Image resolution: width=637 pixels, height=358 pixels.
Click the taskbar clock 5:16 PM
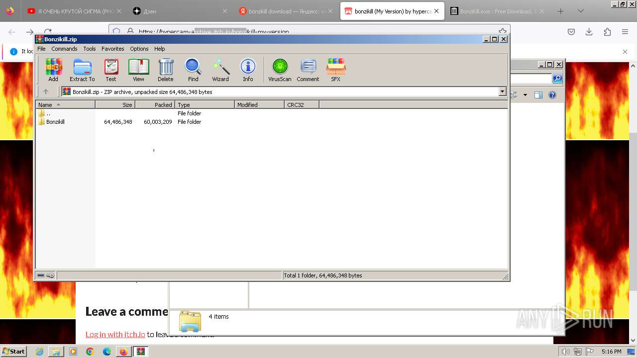611,352
